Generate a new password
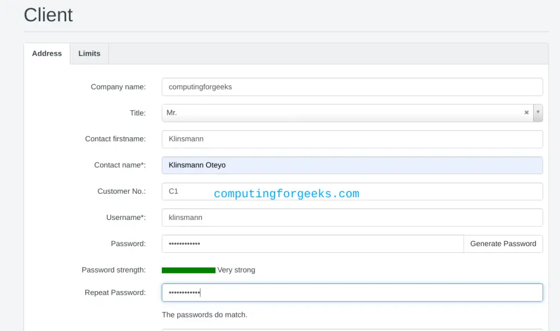 click(503, 244)
